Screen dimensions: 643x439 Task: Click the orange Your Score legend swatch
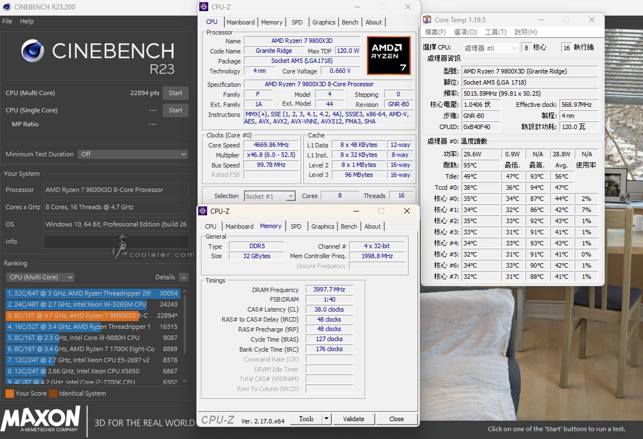(9, 393)
